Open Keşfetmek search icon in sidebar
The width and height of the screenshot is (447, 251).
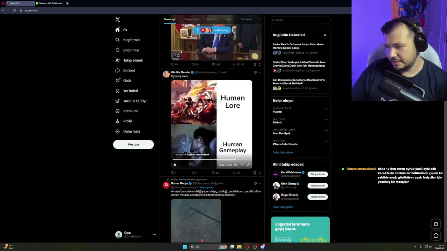coord(118,40)
